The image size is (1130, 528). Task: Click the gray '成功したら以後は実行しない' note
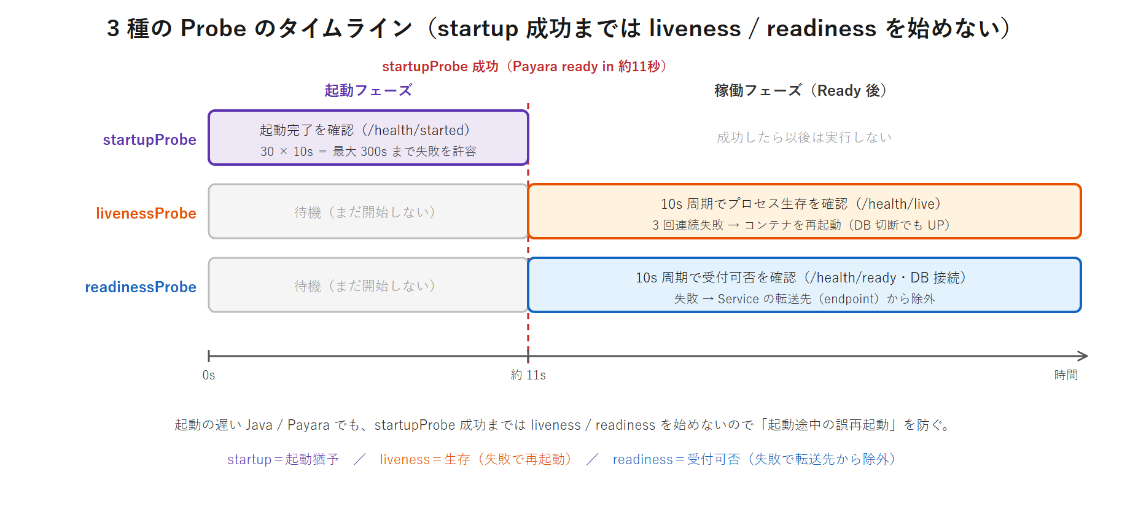[x=805, y=138]
